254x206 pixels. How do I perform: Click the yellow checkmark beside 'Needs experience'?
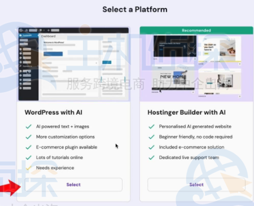29,168
